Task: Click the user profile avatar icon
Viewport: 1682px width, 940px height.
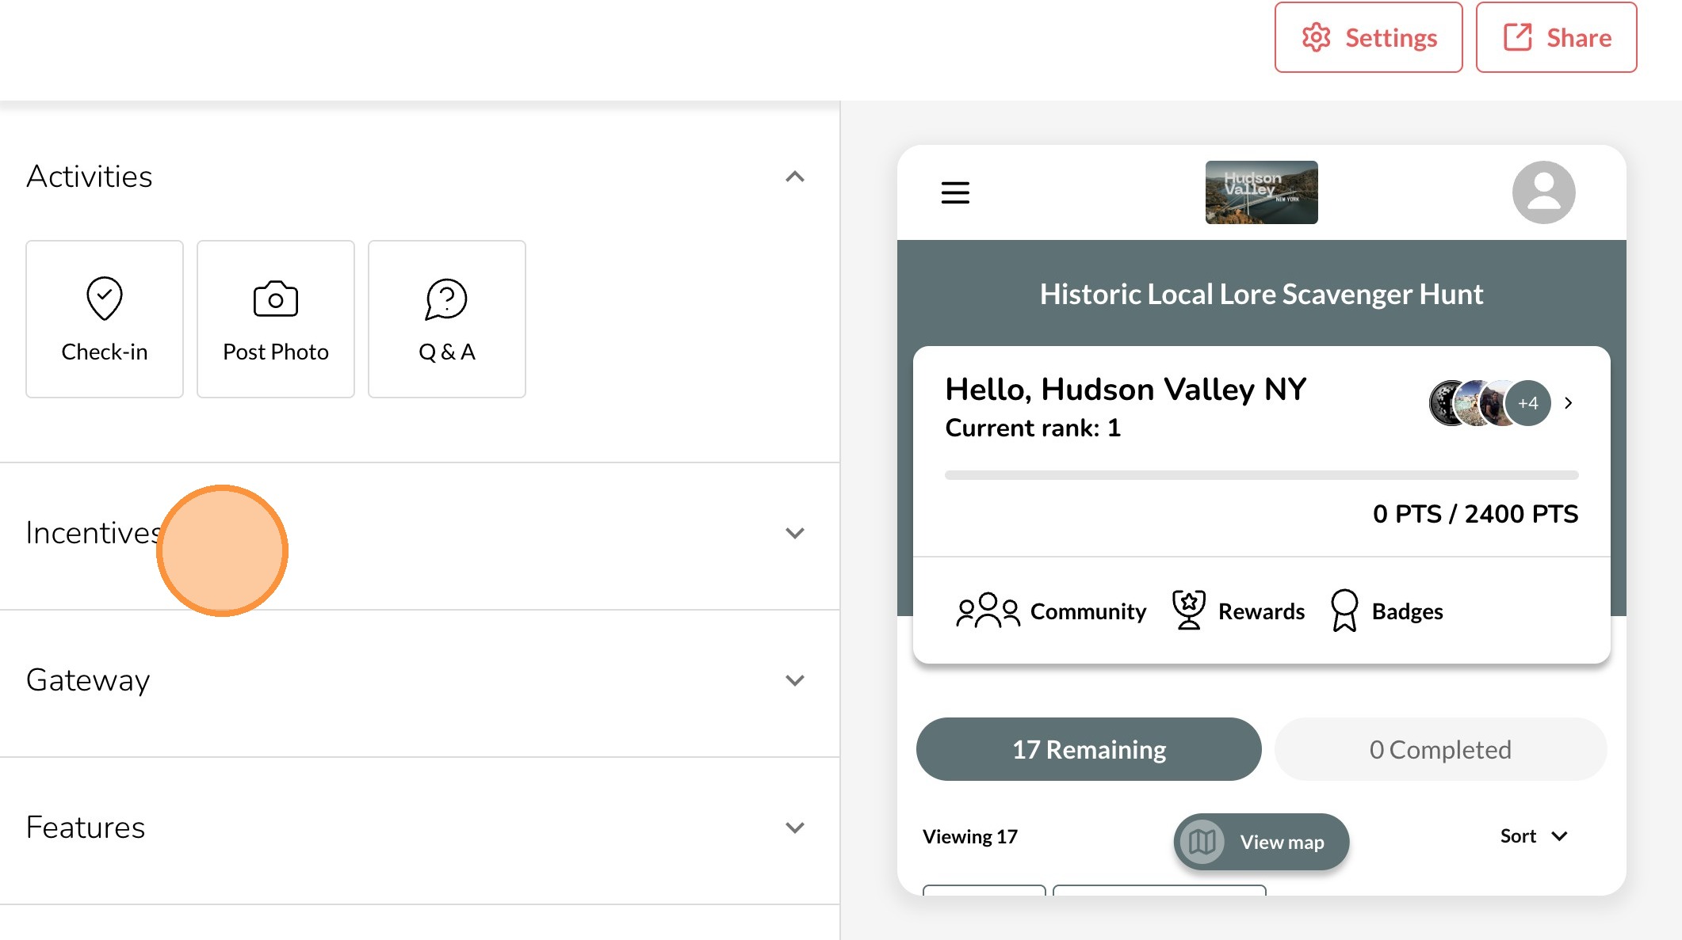Action: pyautogui.click(x=1543, y=192)
